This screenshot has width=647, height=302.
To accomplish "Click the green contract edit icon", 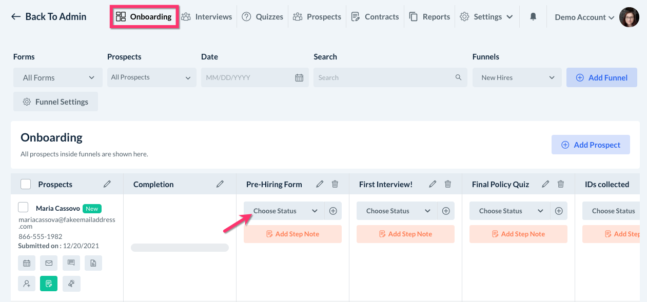I will tap(49, 284).
